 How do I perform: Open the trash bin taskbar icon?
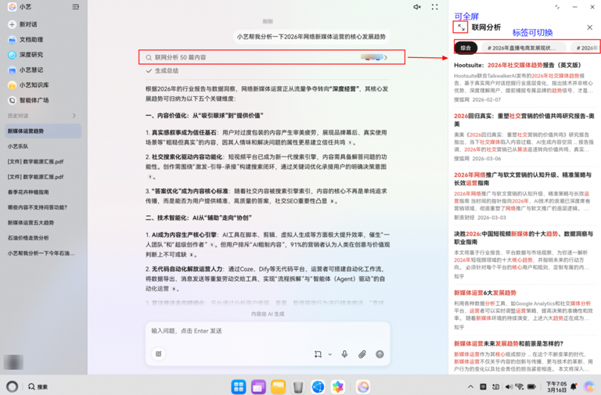coord(298,387)
